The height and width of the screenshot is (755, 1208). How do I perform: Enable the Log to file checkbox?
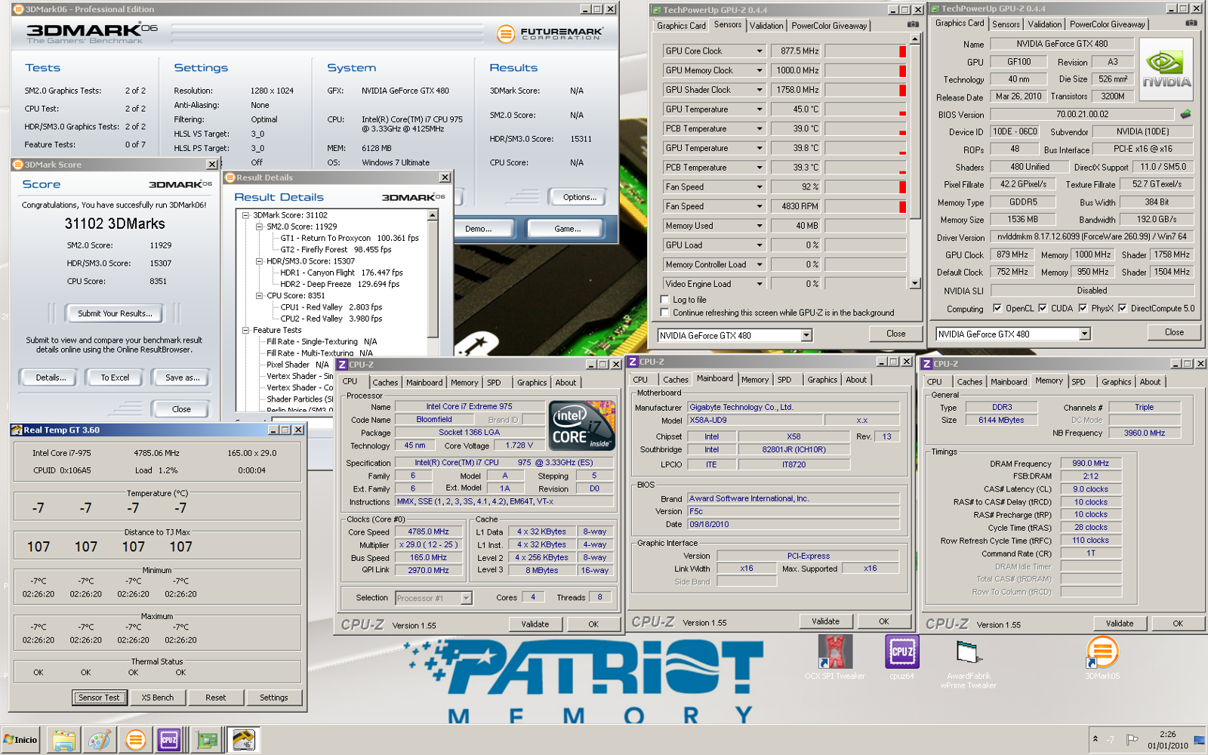point(664,300)
